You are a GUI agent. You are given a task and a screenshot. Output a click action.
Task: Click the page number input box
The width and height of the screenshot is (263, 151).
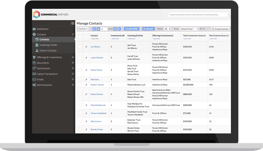pos(104,29)
